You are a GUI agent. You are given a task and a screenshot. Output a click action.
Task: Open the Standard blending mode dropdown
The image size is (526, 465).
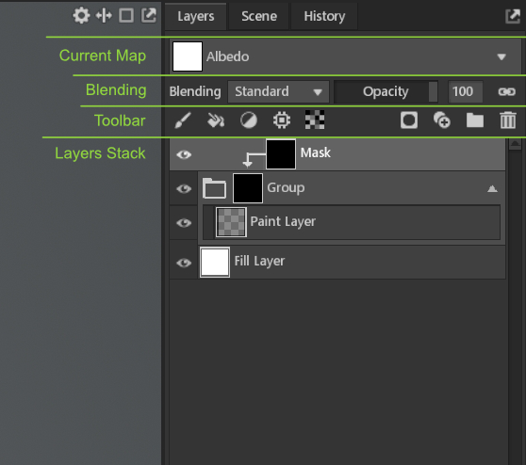point(278,91)
